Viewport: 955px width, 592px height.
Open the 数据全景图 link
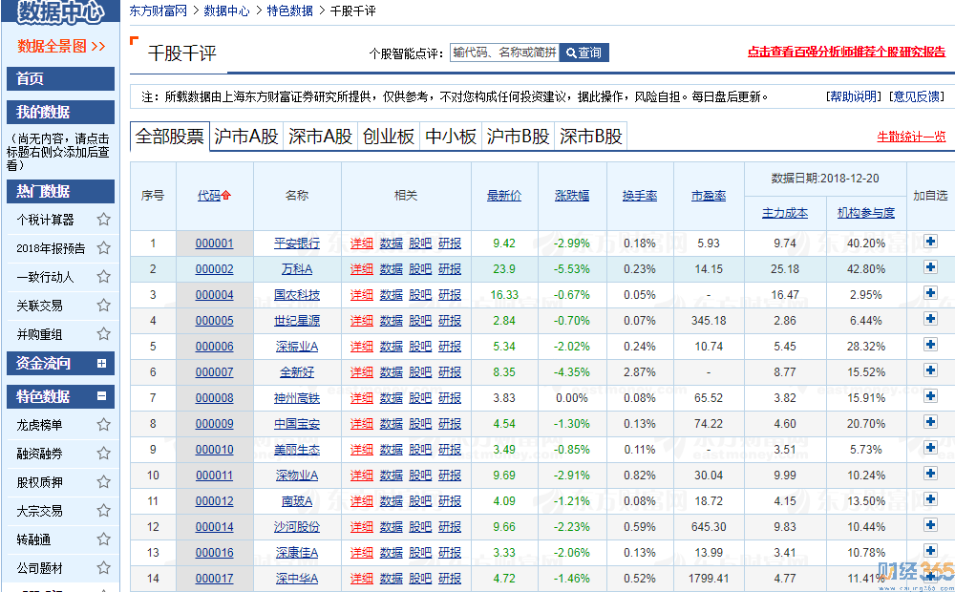pos(61,46)
